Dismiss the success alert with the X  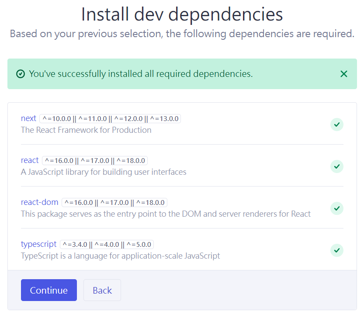click(343, 74)
